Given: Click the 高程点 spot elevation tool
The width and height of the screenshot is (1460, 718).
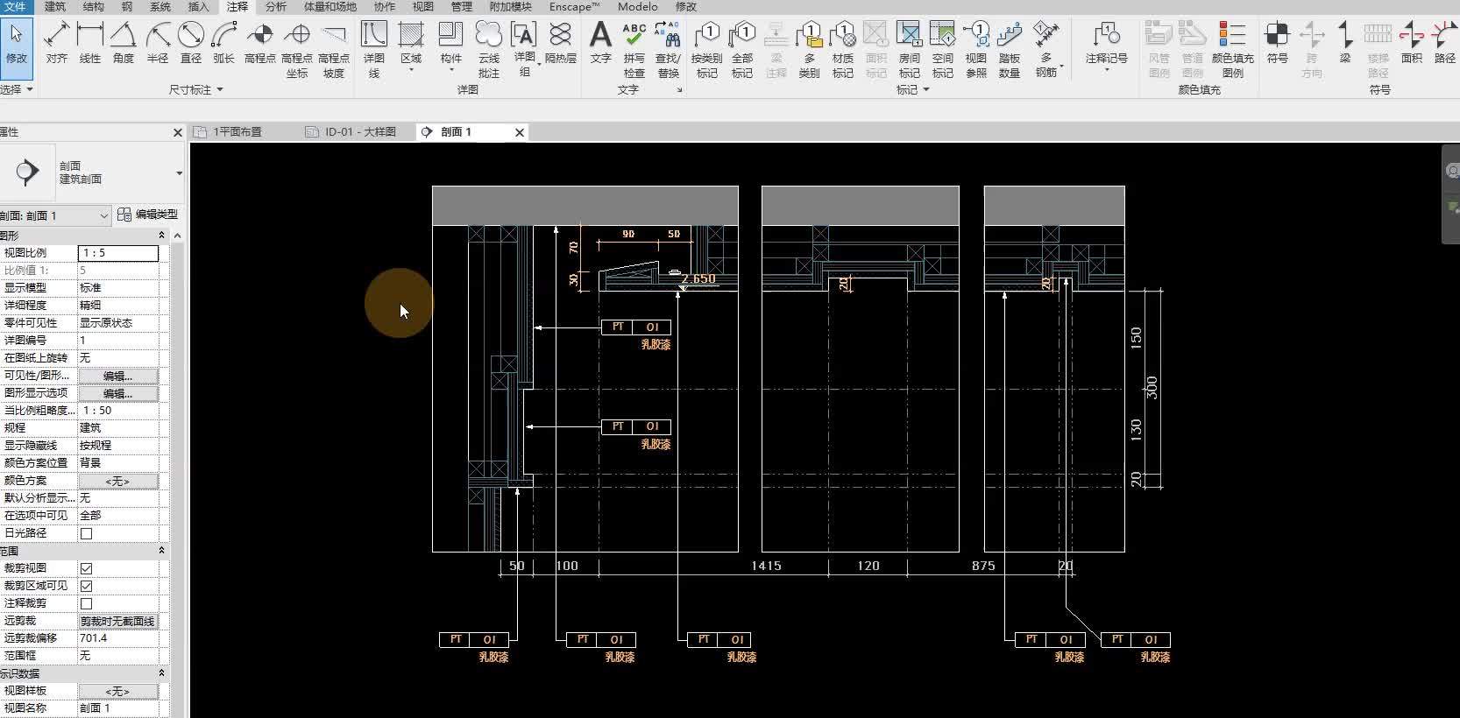Looking at the screenshot, I should pos(260,43).
